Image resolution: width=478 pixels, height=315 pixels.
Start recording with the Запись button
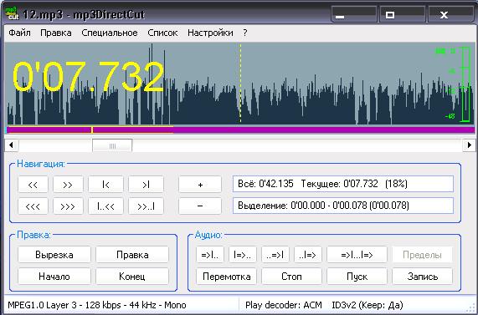tap(422, 277)
